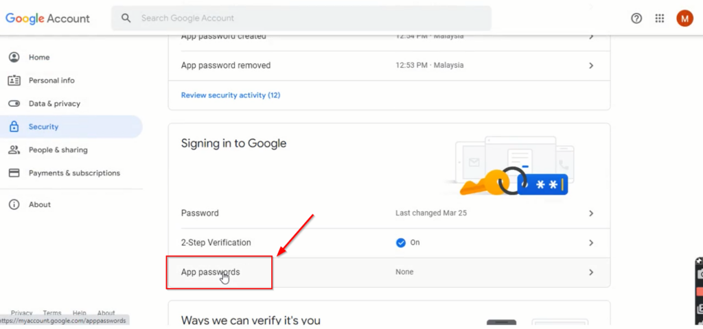Viewport: 703px width, 329px height.
Task: Click the About info icon
Action: (14, 204)
